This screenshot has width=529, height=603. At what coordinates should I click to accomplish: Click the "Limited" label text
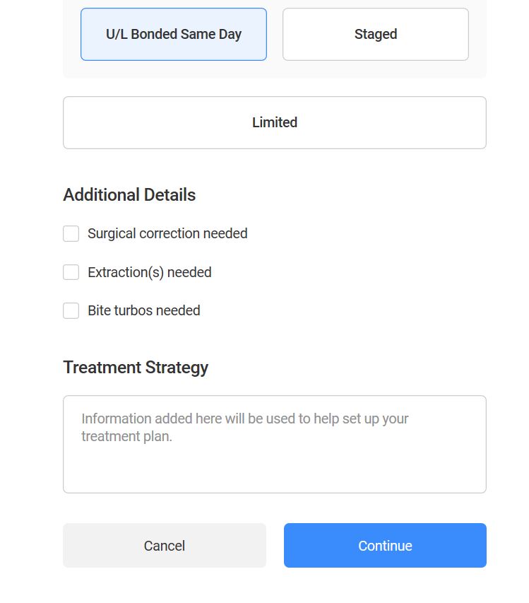click(274, 122)
